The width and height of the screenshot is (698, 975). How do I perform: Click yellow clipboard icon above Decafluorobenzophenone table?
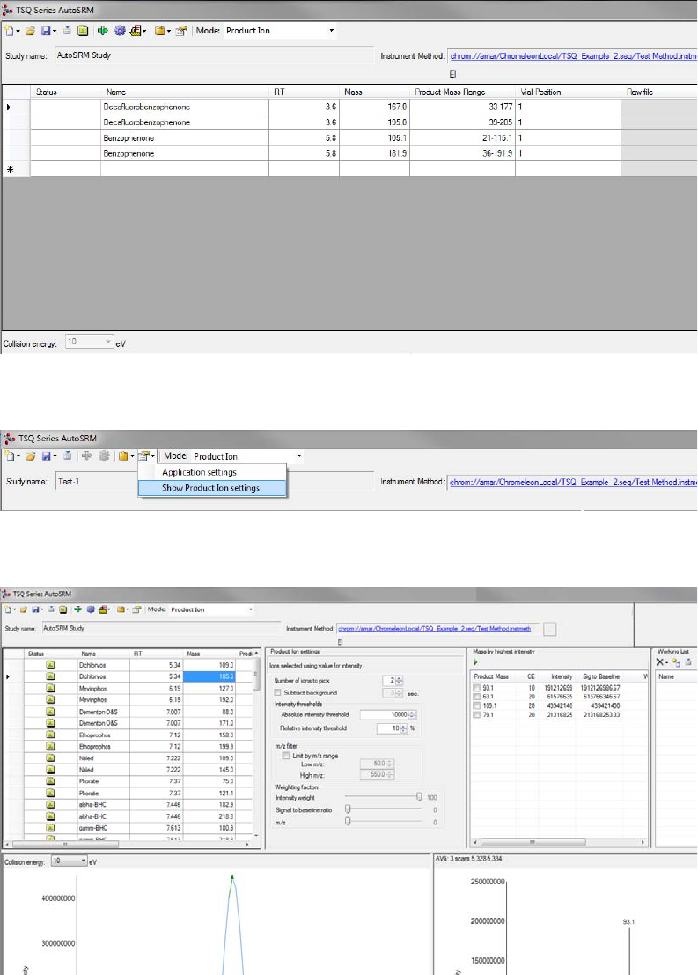click(159, 31)
